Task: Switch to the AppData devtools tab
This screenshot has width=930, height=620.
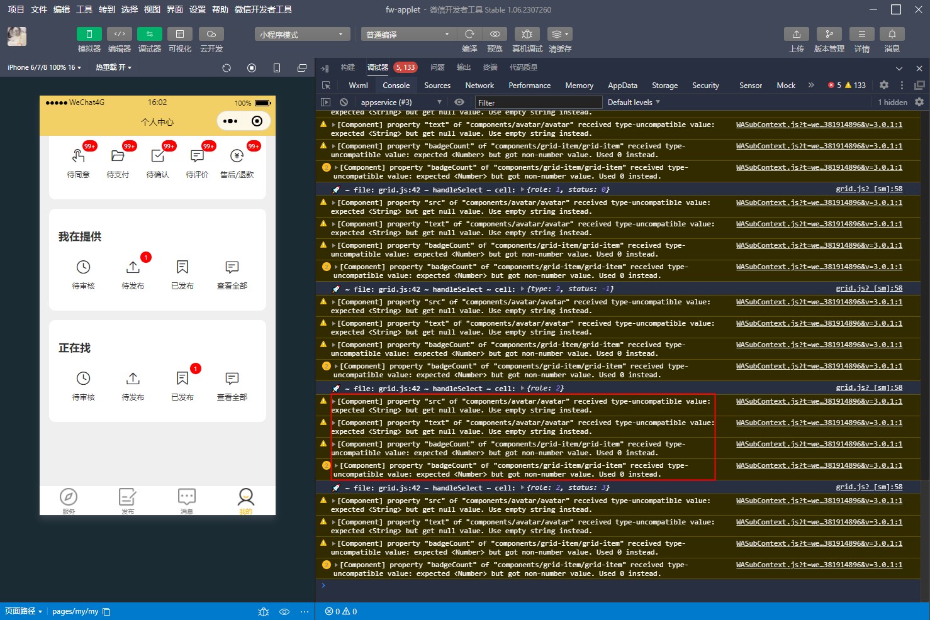Action: coord(622,86)
